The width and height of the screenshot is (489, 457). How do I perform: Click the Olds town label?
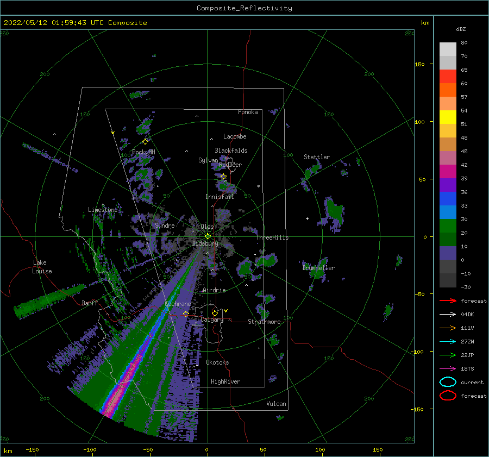coord(207,227)
